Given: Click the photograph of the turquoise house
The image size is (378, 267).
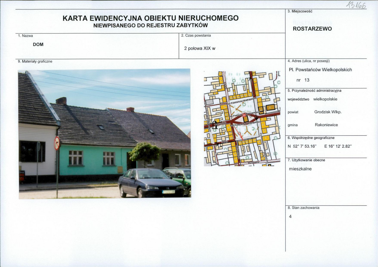Looking at the screenshot, I should click(105, 134).
